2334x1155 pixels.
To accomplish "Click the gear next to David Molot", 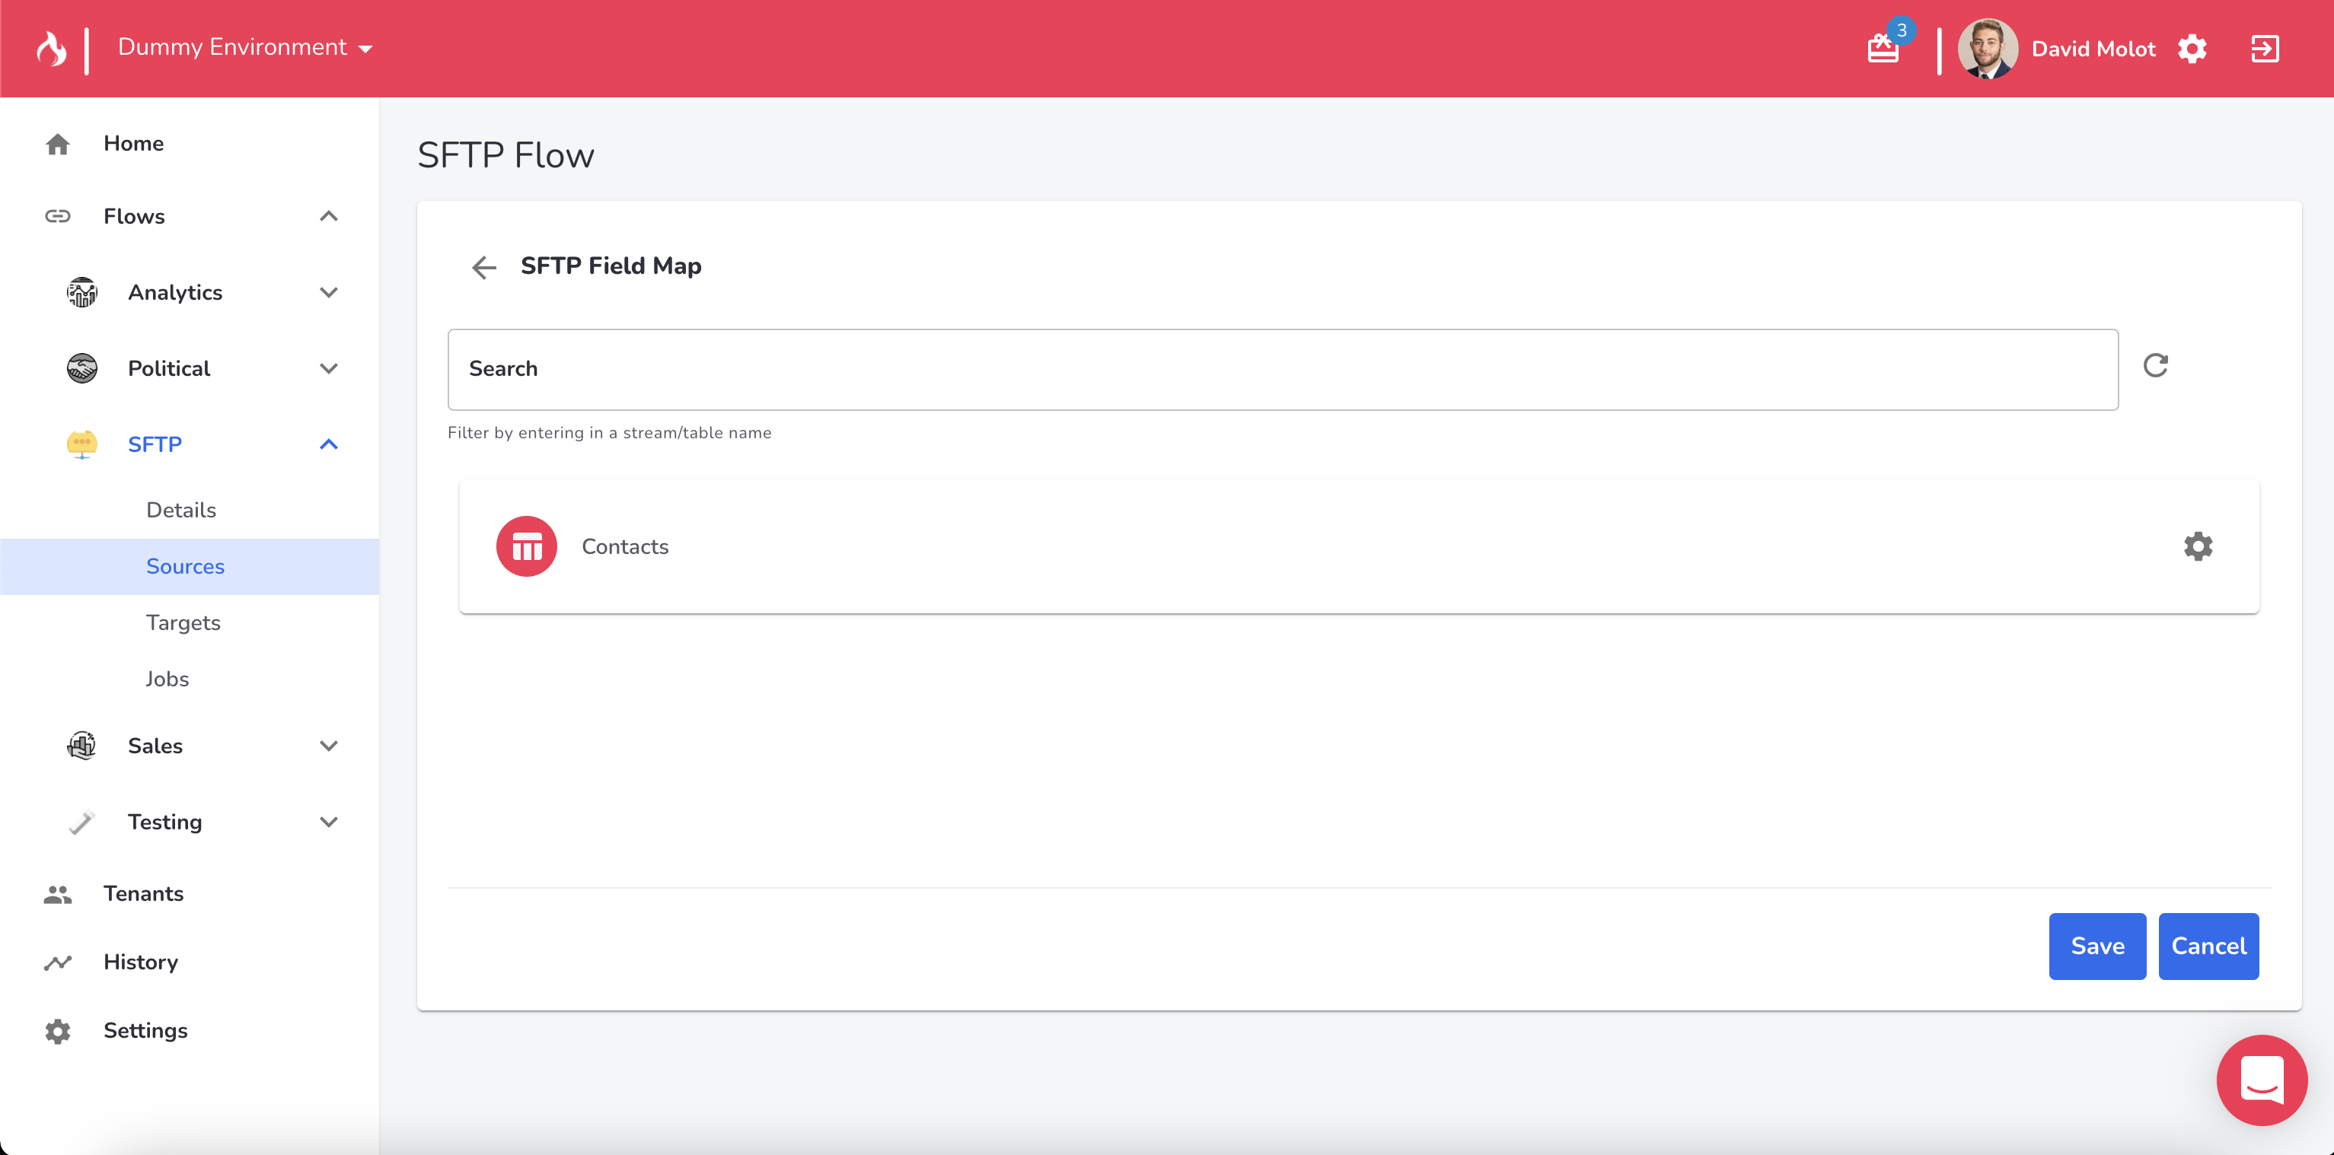I will point(2192,48).
